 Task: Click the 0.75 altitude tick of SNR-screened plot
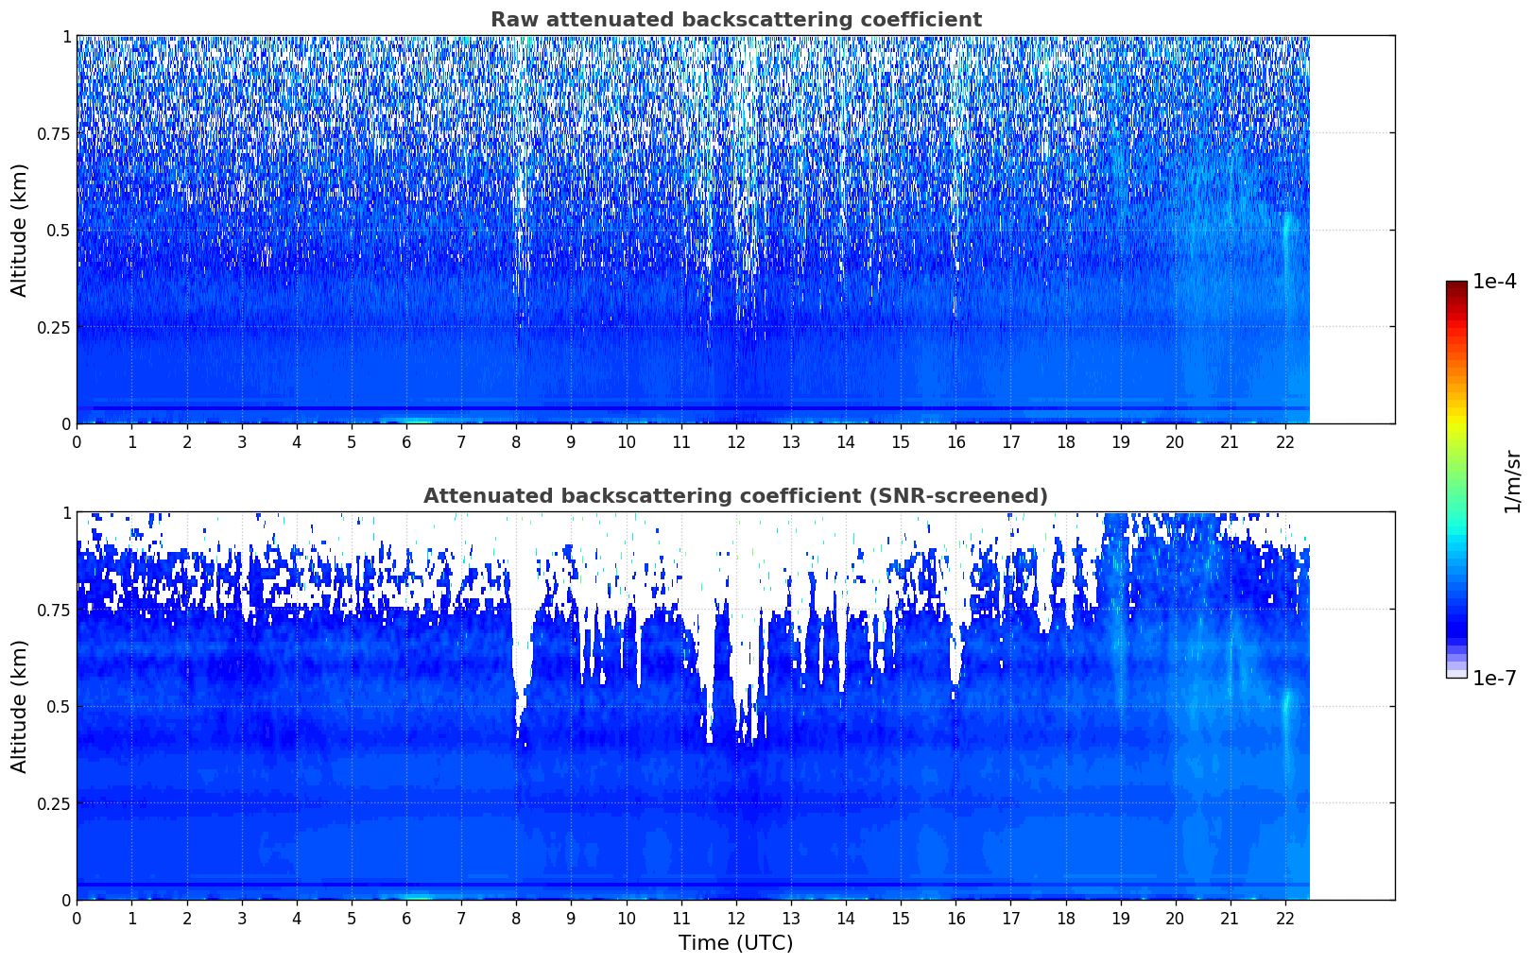(x=54, y=610)
